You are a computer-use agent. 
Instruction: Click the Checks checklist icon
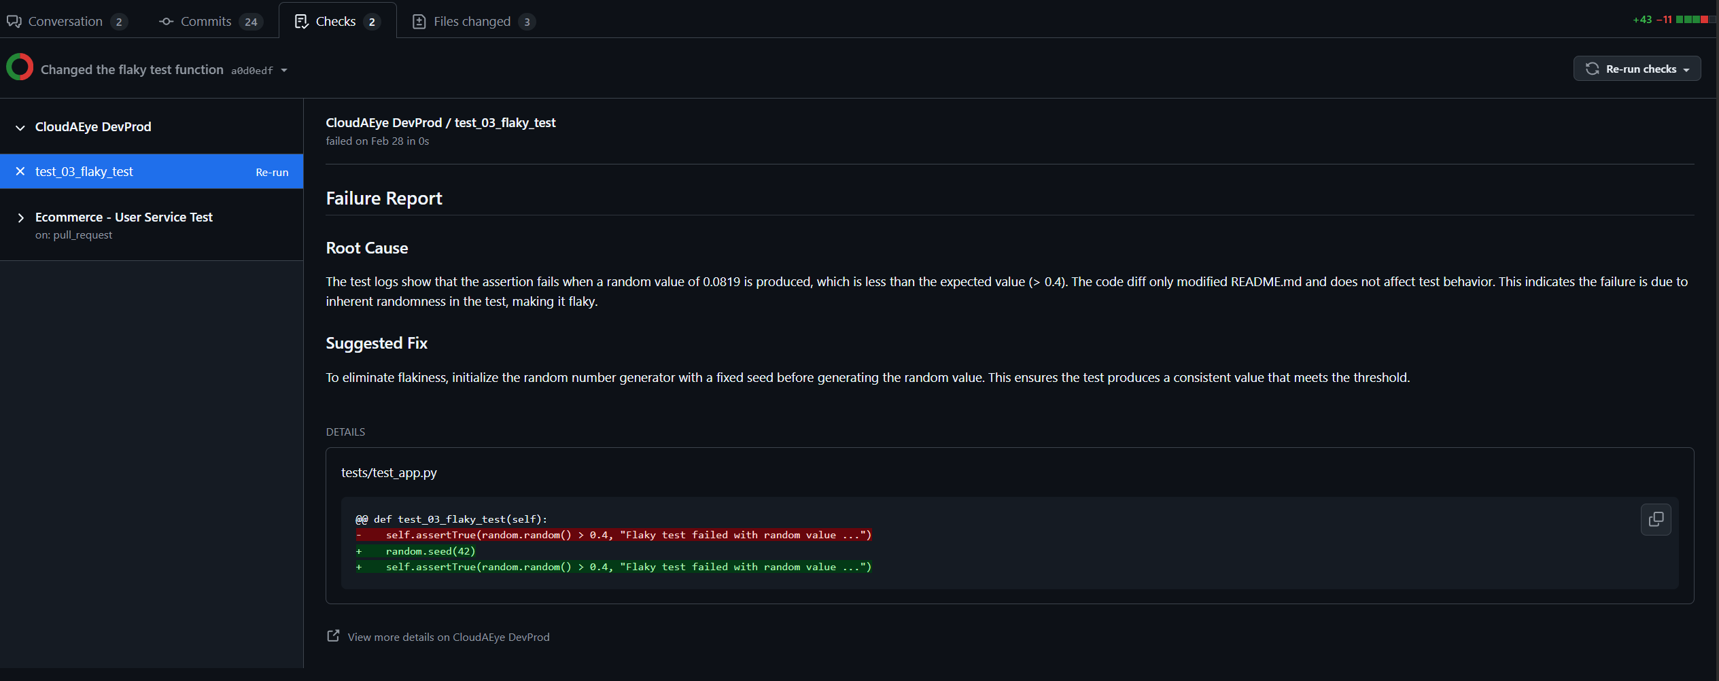[x=301, y=22]
